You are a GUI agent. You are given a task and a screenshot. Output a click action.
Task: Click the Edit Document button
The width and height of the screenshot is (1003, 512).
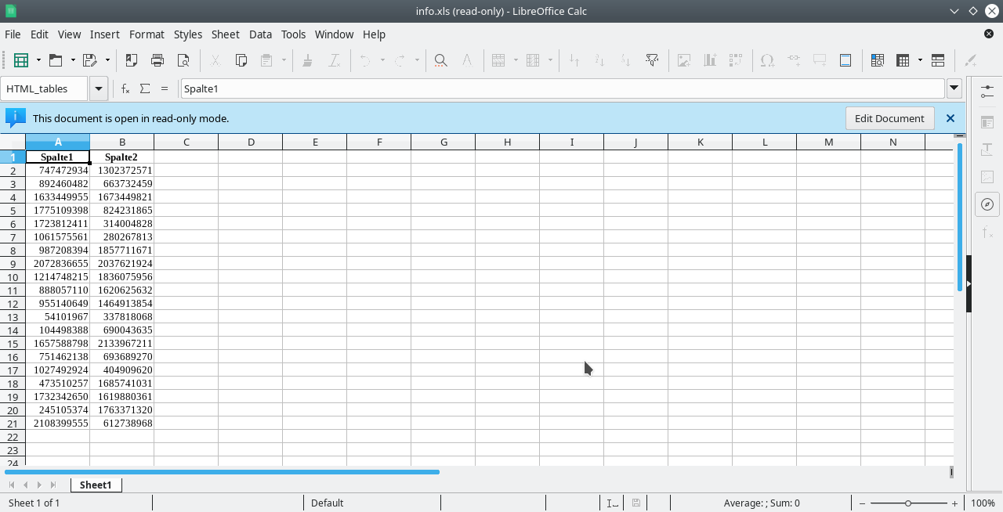pyautogui.click(x=889, y=118)
